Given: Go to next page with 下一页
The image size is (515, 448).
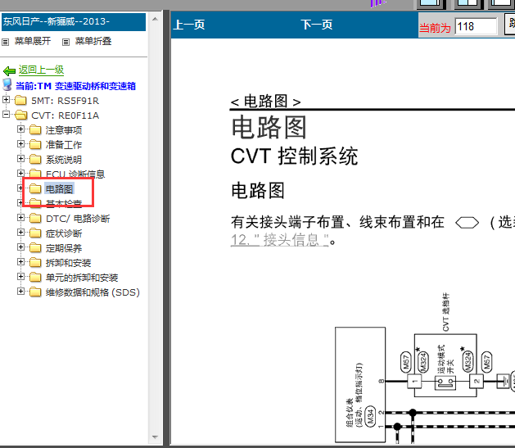Looking at the screenshot, I should (317, 25).
